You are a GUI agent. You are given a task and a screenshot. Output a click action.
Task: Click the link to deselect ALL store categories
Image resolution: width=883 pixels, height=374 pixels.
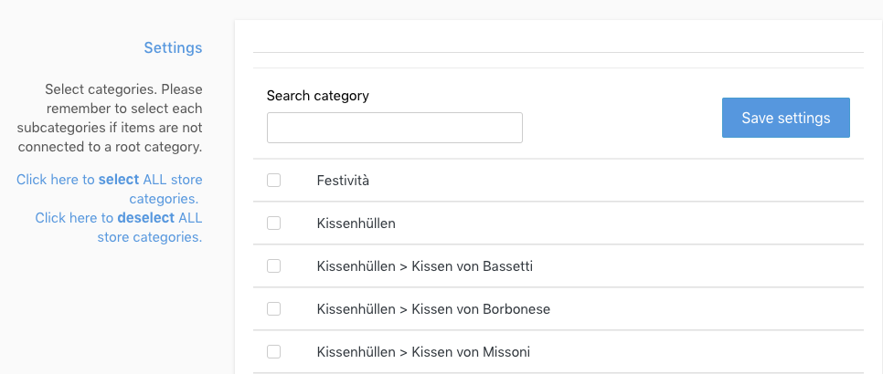click(x=119, y=227)
